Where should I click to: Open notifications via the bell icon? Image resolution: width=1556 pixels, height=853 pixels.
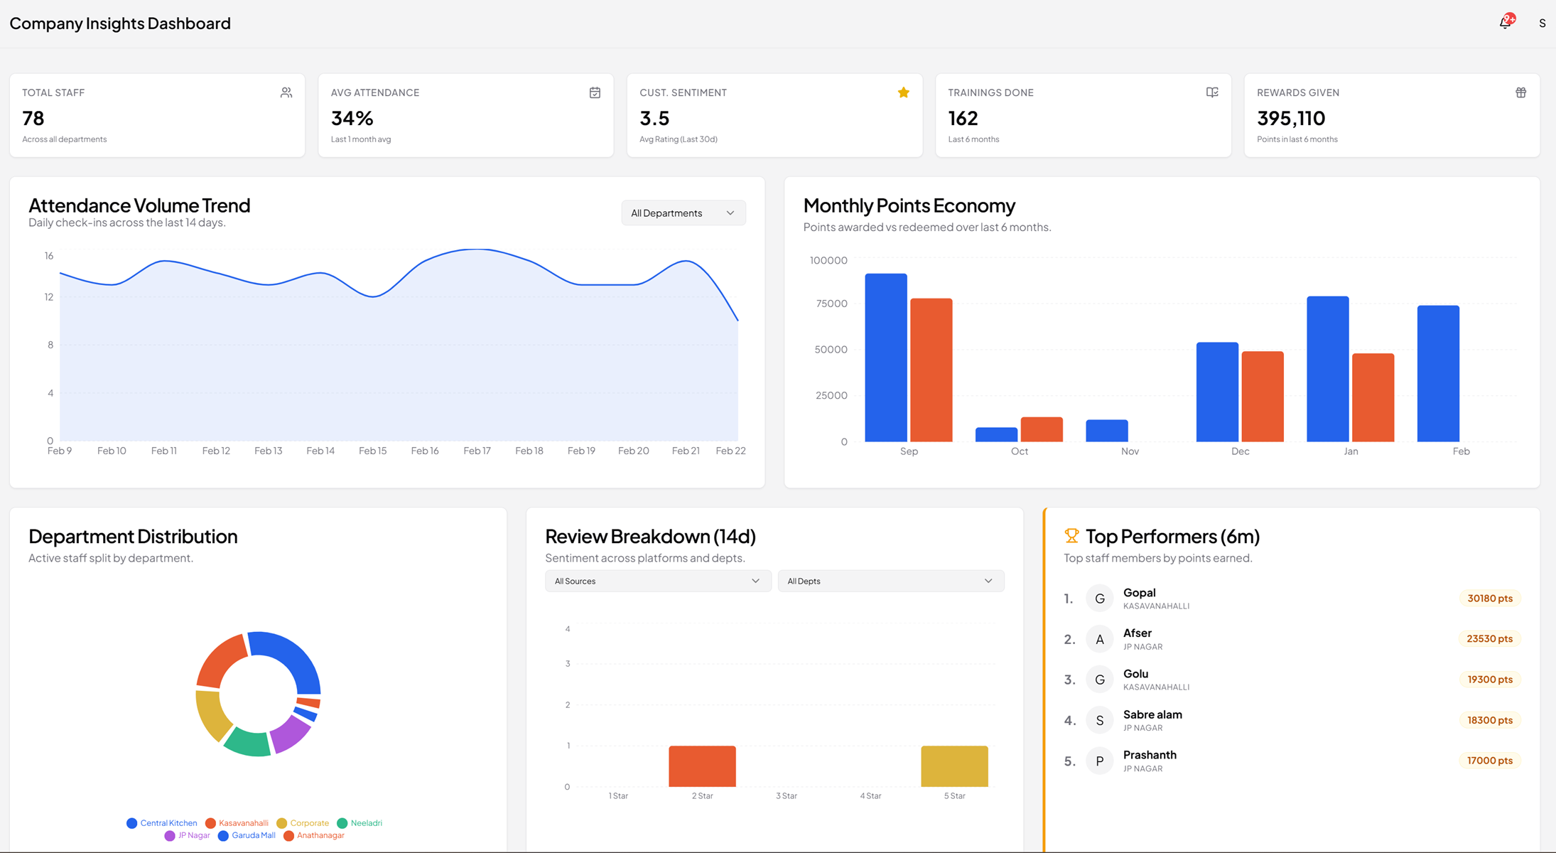(1503, 23)
